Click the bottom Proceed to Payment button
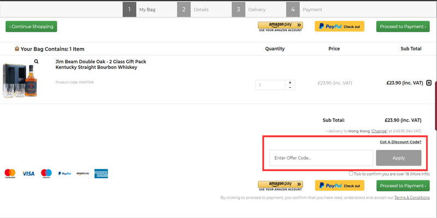 [x=403, y=185]
